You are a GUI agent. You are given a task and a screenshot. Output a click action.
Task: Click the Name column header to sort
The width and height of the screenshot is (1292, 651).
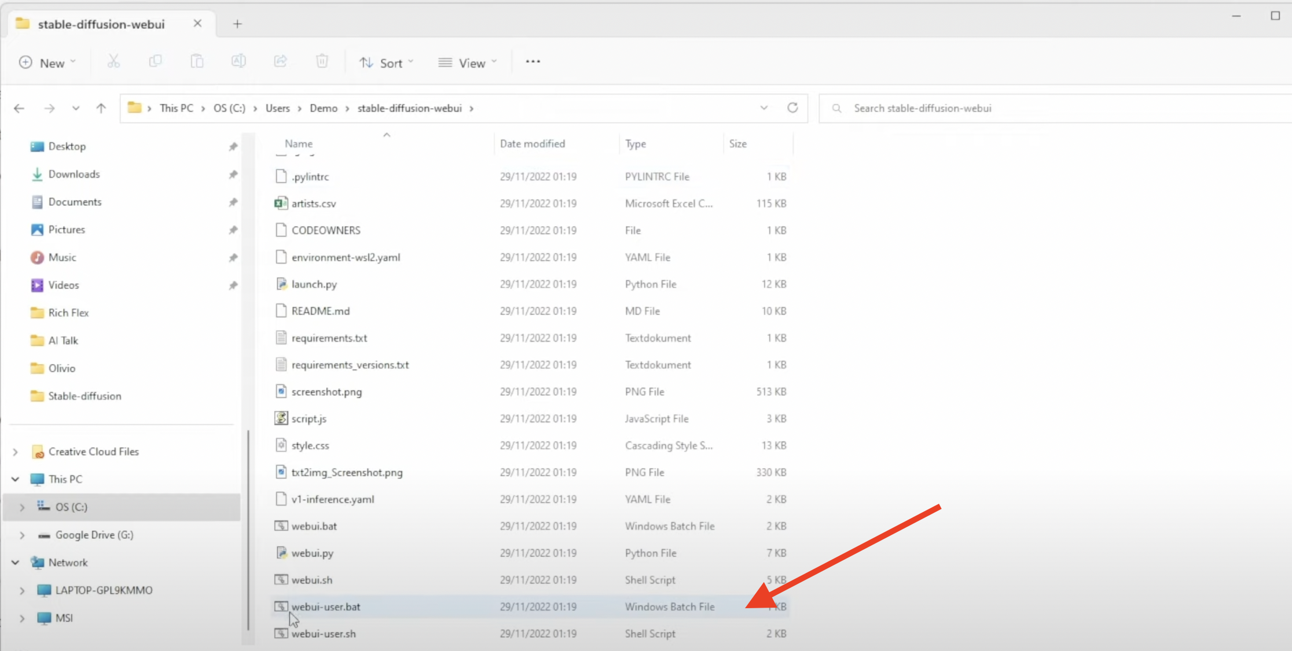coord(298,143)
